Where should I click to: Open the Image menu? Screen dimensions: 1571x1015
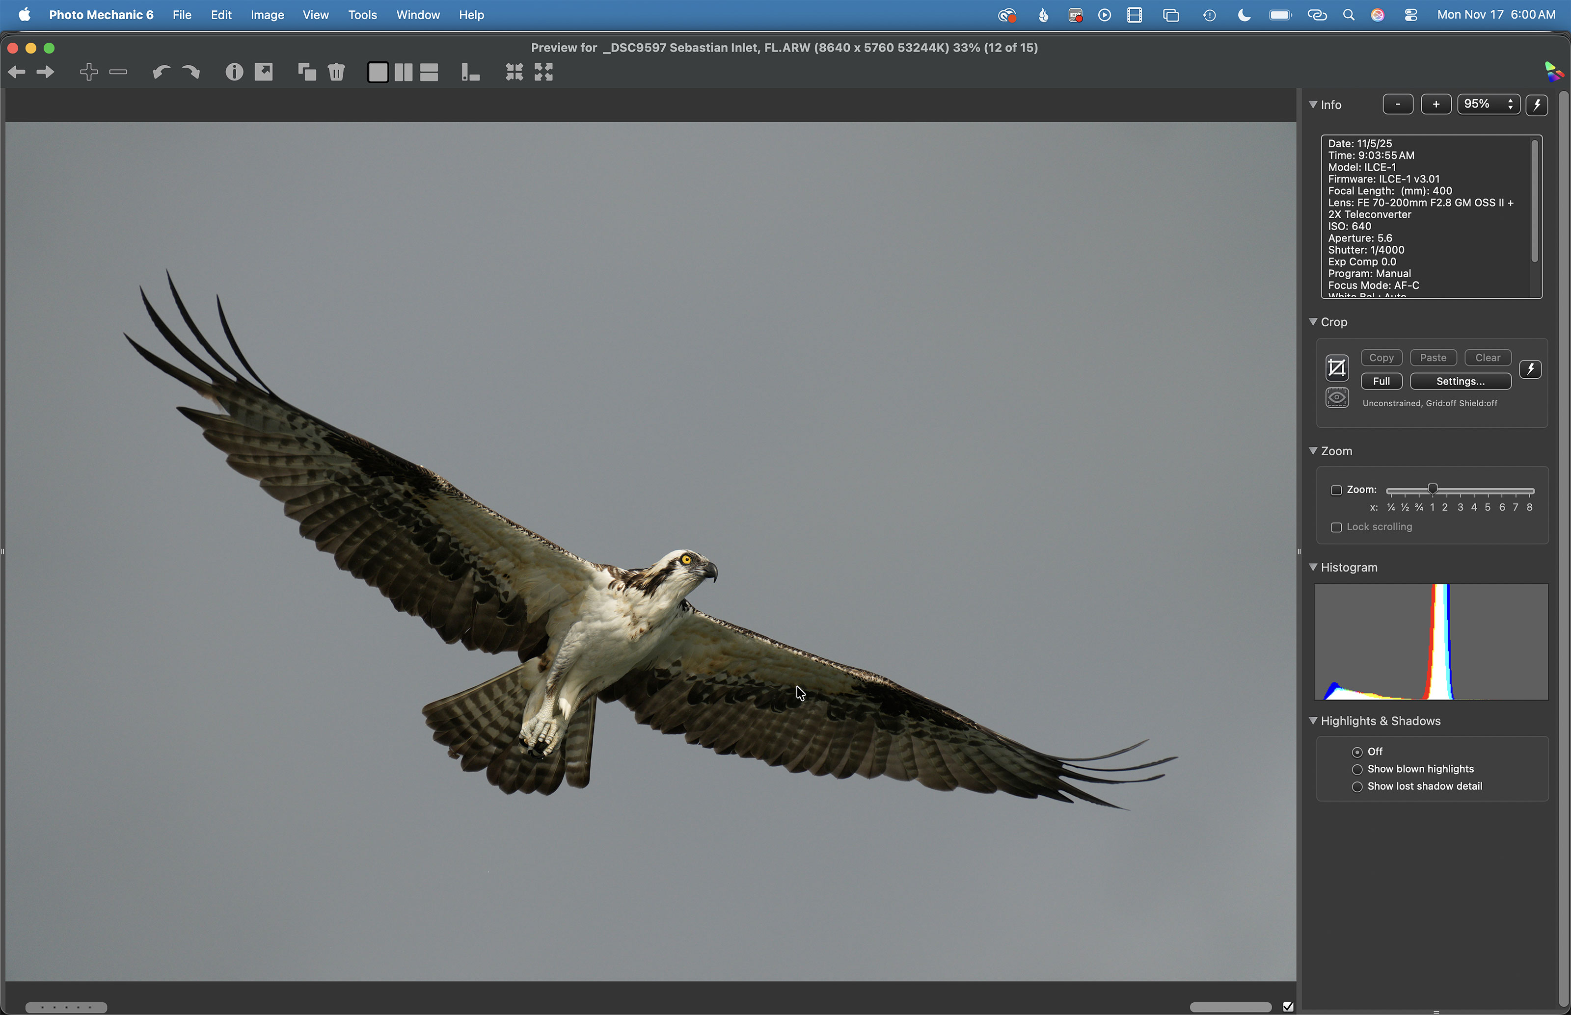tap(267, 15)
